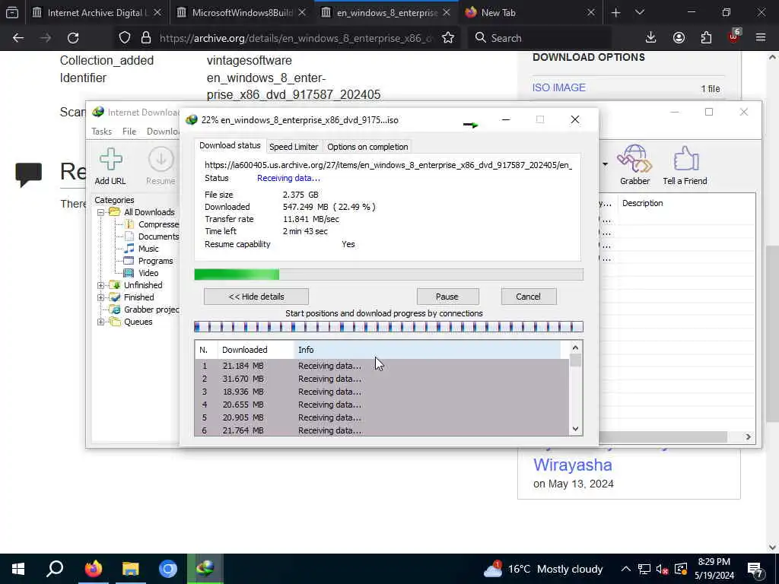Open the Downloads menu in IDM
This screenshot has height=584, width=779.
click(163, 131)
